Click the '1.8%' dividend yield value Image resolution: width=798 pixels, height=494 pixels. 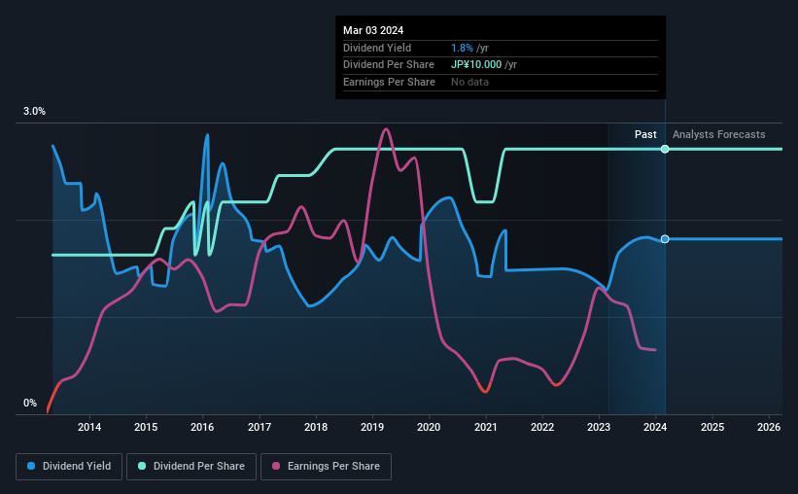[x=462, y=48]
